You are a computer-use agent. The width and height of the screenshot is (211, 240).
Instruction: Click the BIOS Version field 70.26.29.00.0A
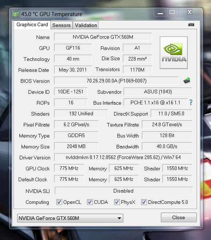[x=117, y=81]
